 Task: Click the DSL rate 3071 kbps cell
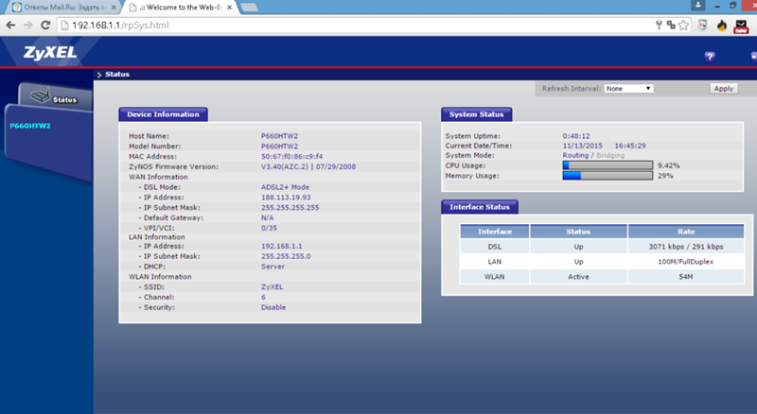click(x=686, y=247)
